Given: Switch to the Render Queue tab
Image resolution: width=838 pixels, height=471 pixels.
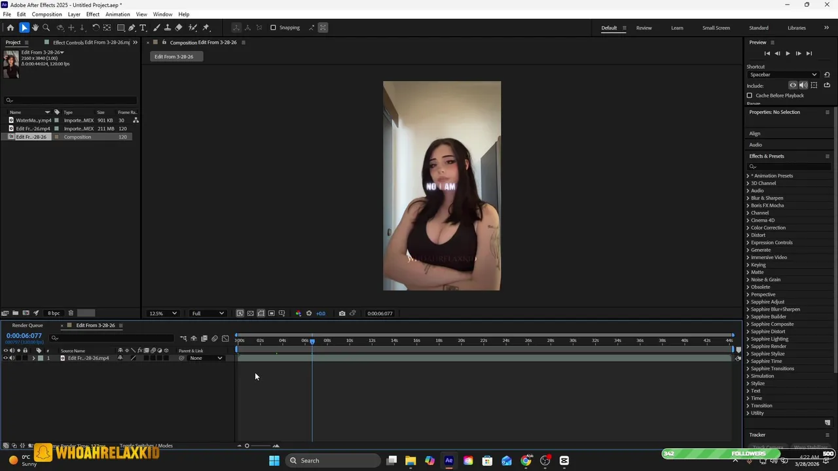Looking at the screenshot, I should point(27,325).
